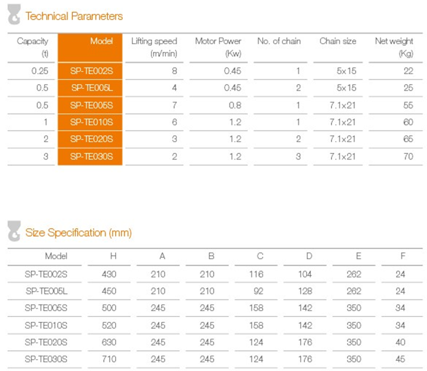427x371 pixels.
Task: Click the No. of chain header
Action: pos(279,41)
